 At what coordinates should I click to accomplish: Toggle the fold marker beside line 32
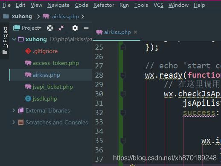pyautogui.click(x=123, y=113)
